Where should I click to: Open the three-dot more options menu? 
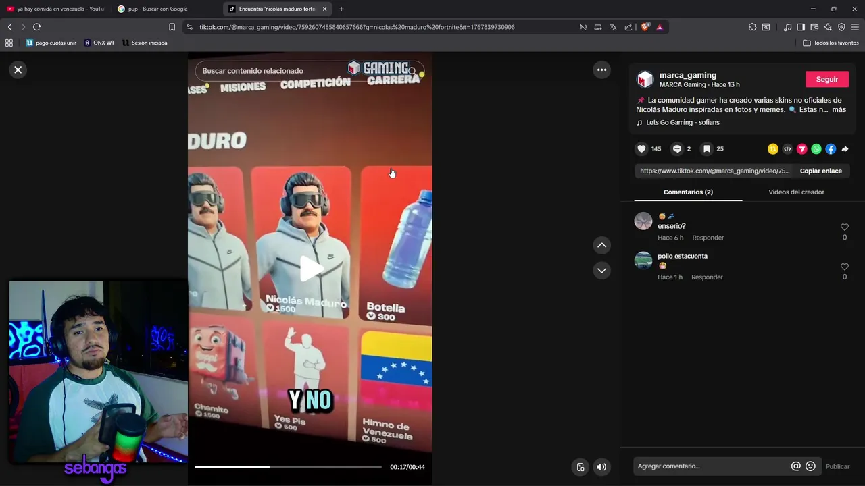pos(601,70)
